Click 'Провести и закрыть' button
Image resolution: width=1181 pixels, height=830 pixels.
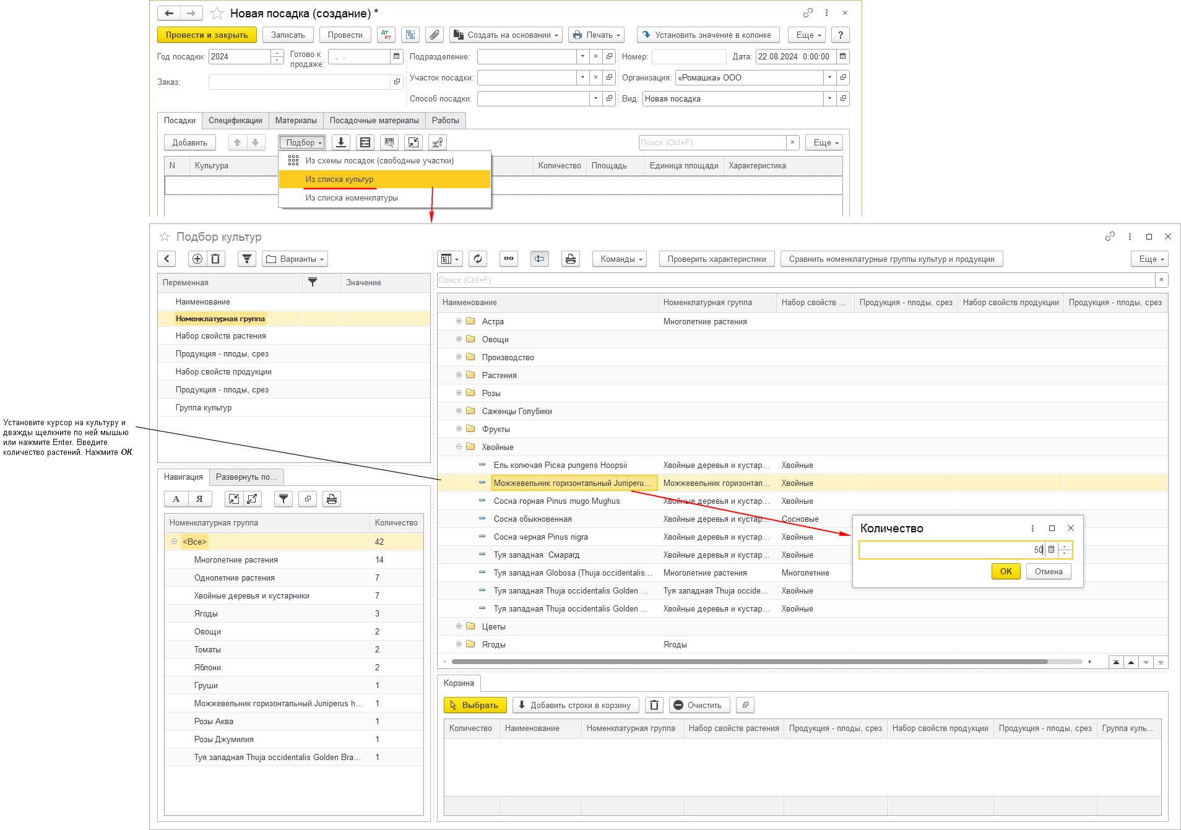pos(207,35)
